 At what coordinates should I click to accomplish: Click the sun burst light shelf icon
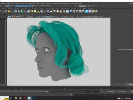click(x=64, y=11)
